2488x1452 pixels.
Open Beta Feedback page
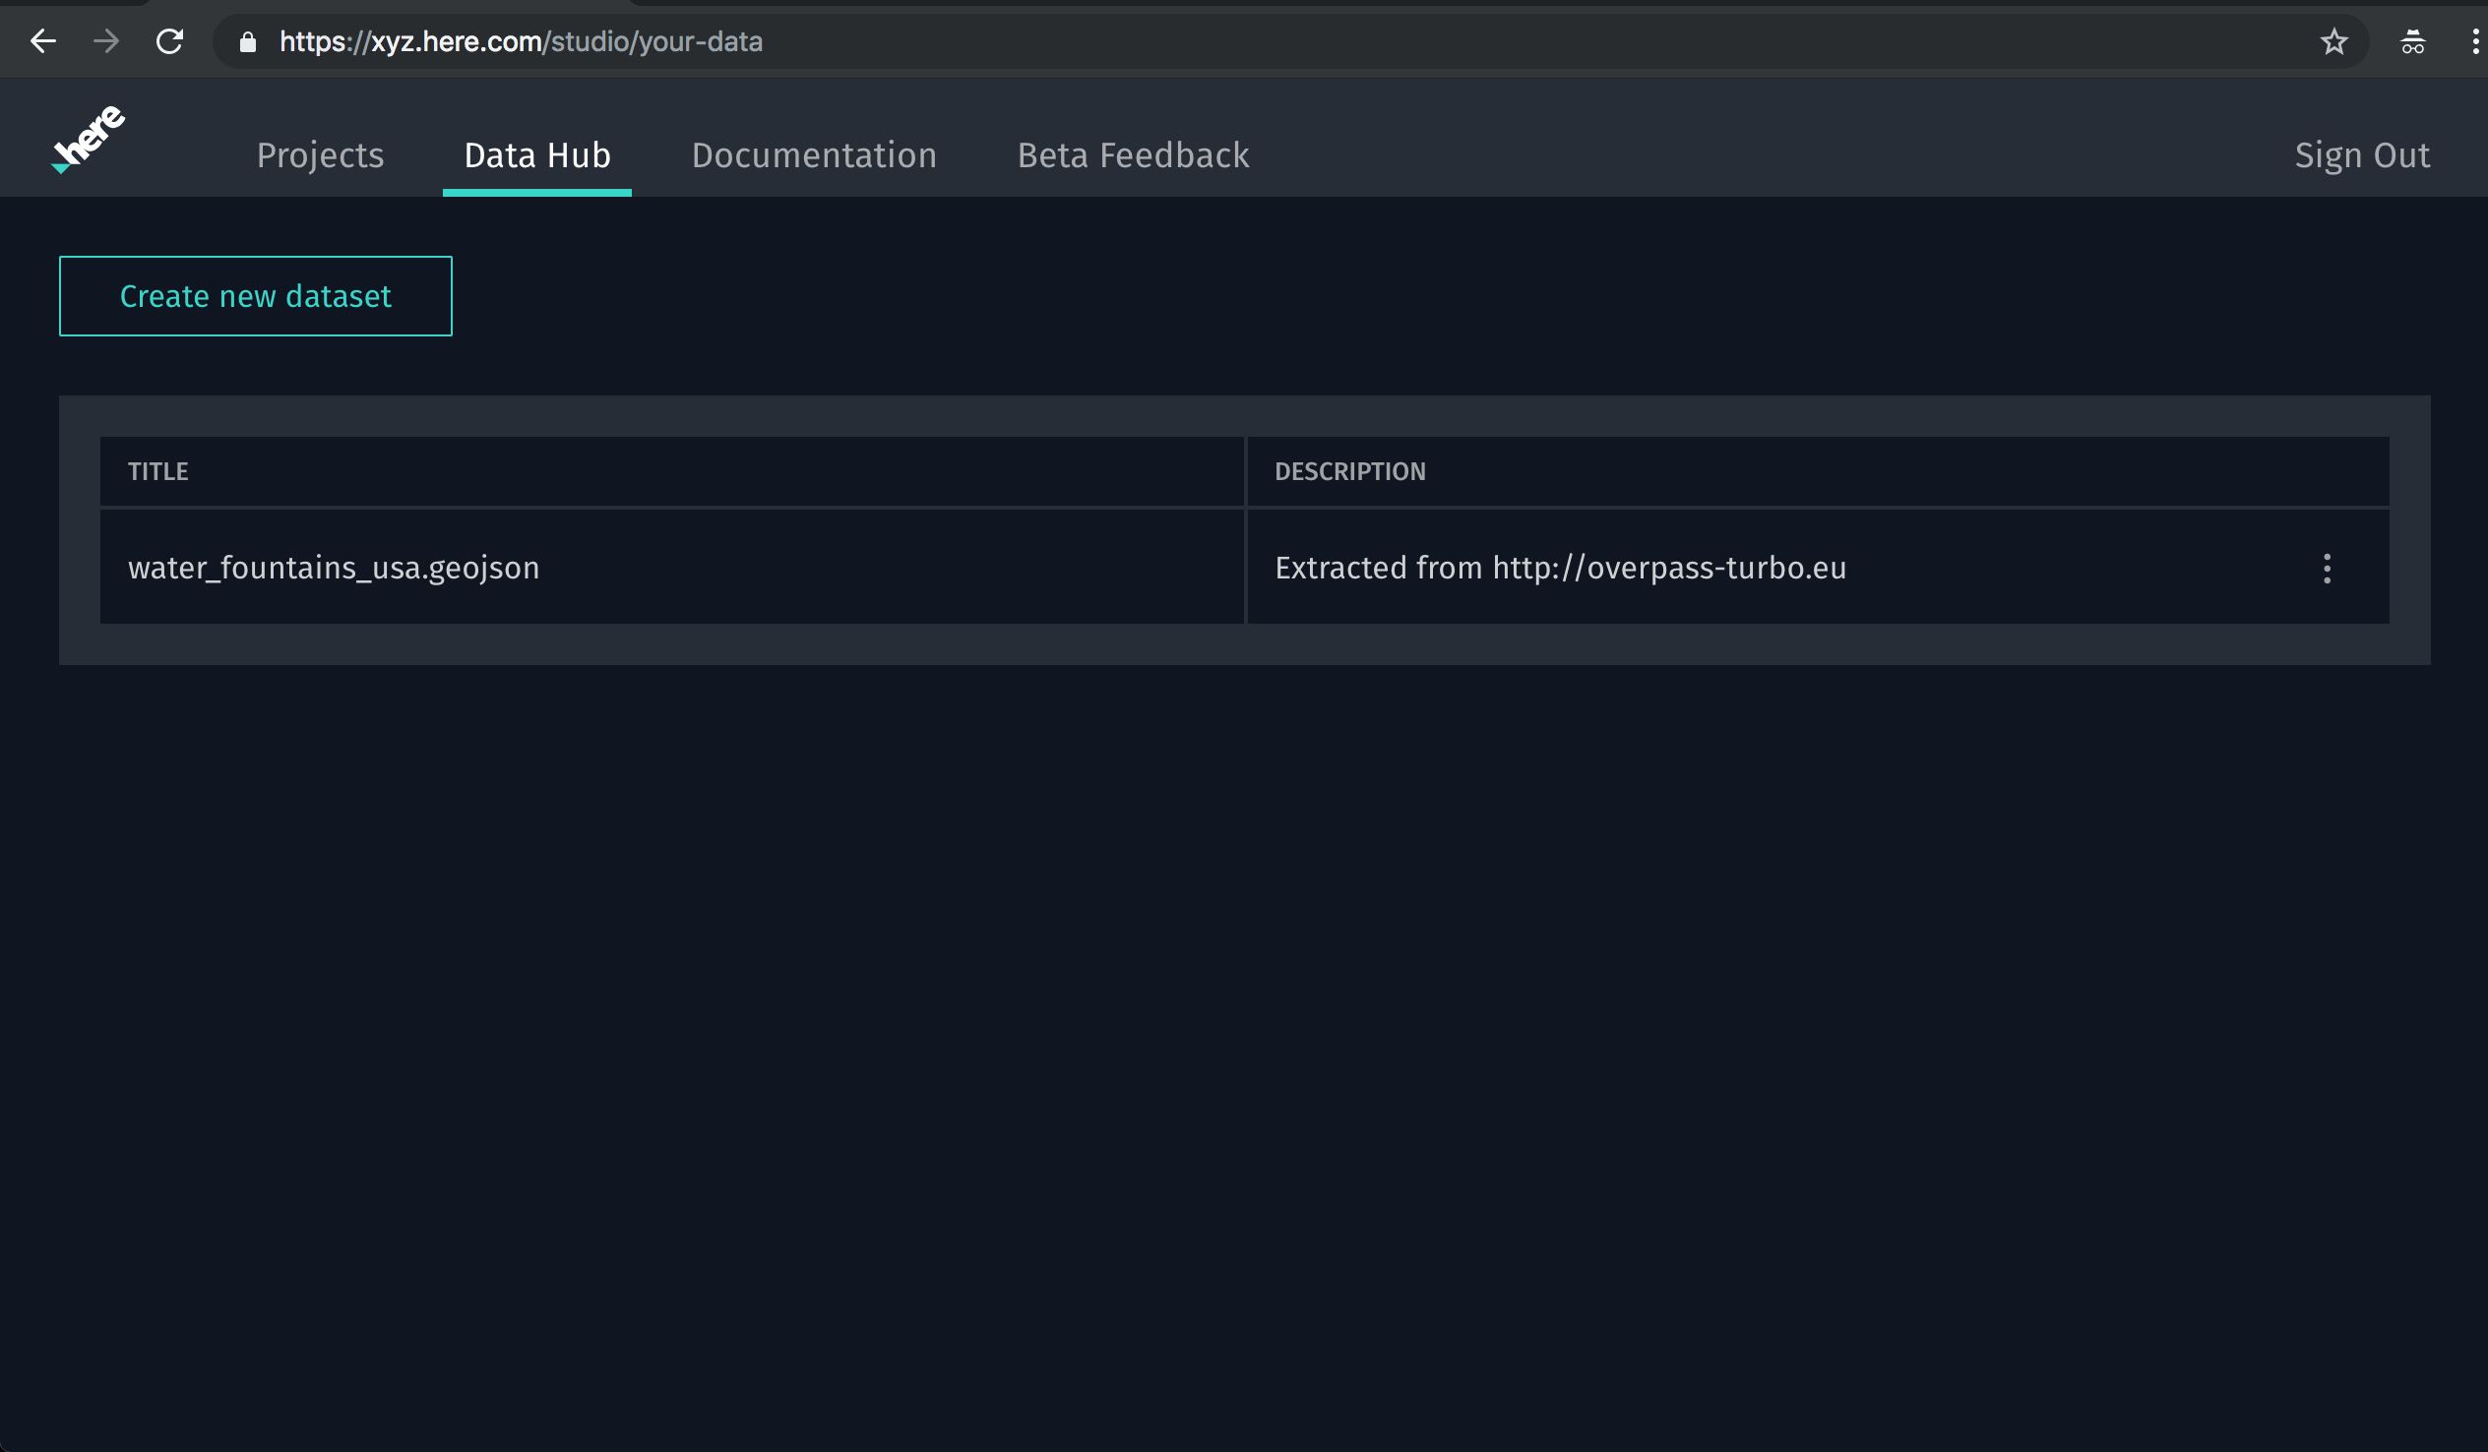coord(1133,156)
